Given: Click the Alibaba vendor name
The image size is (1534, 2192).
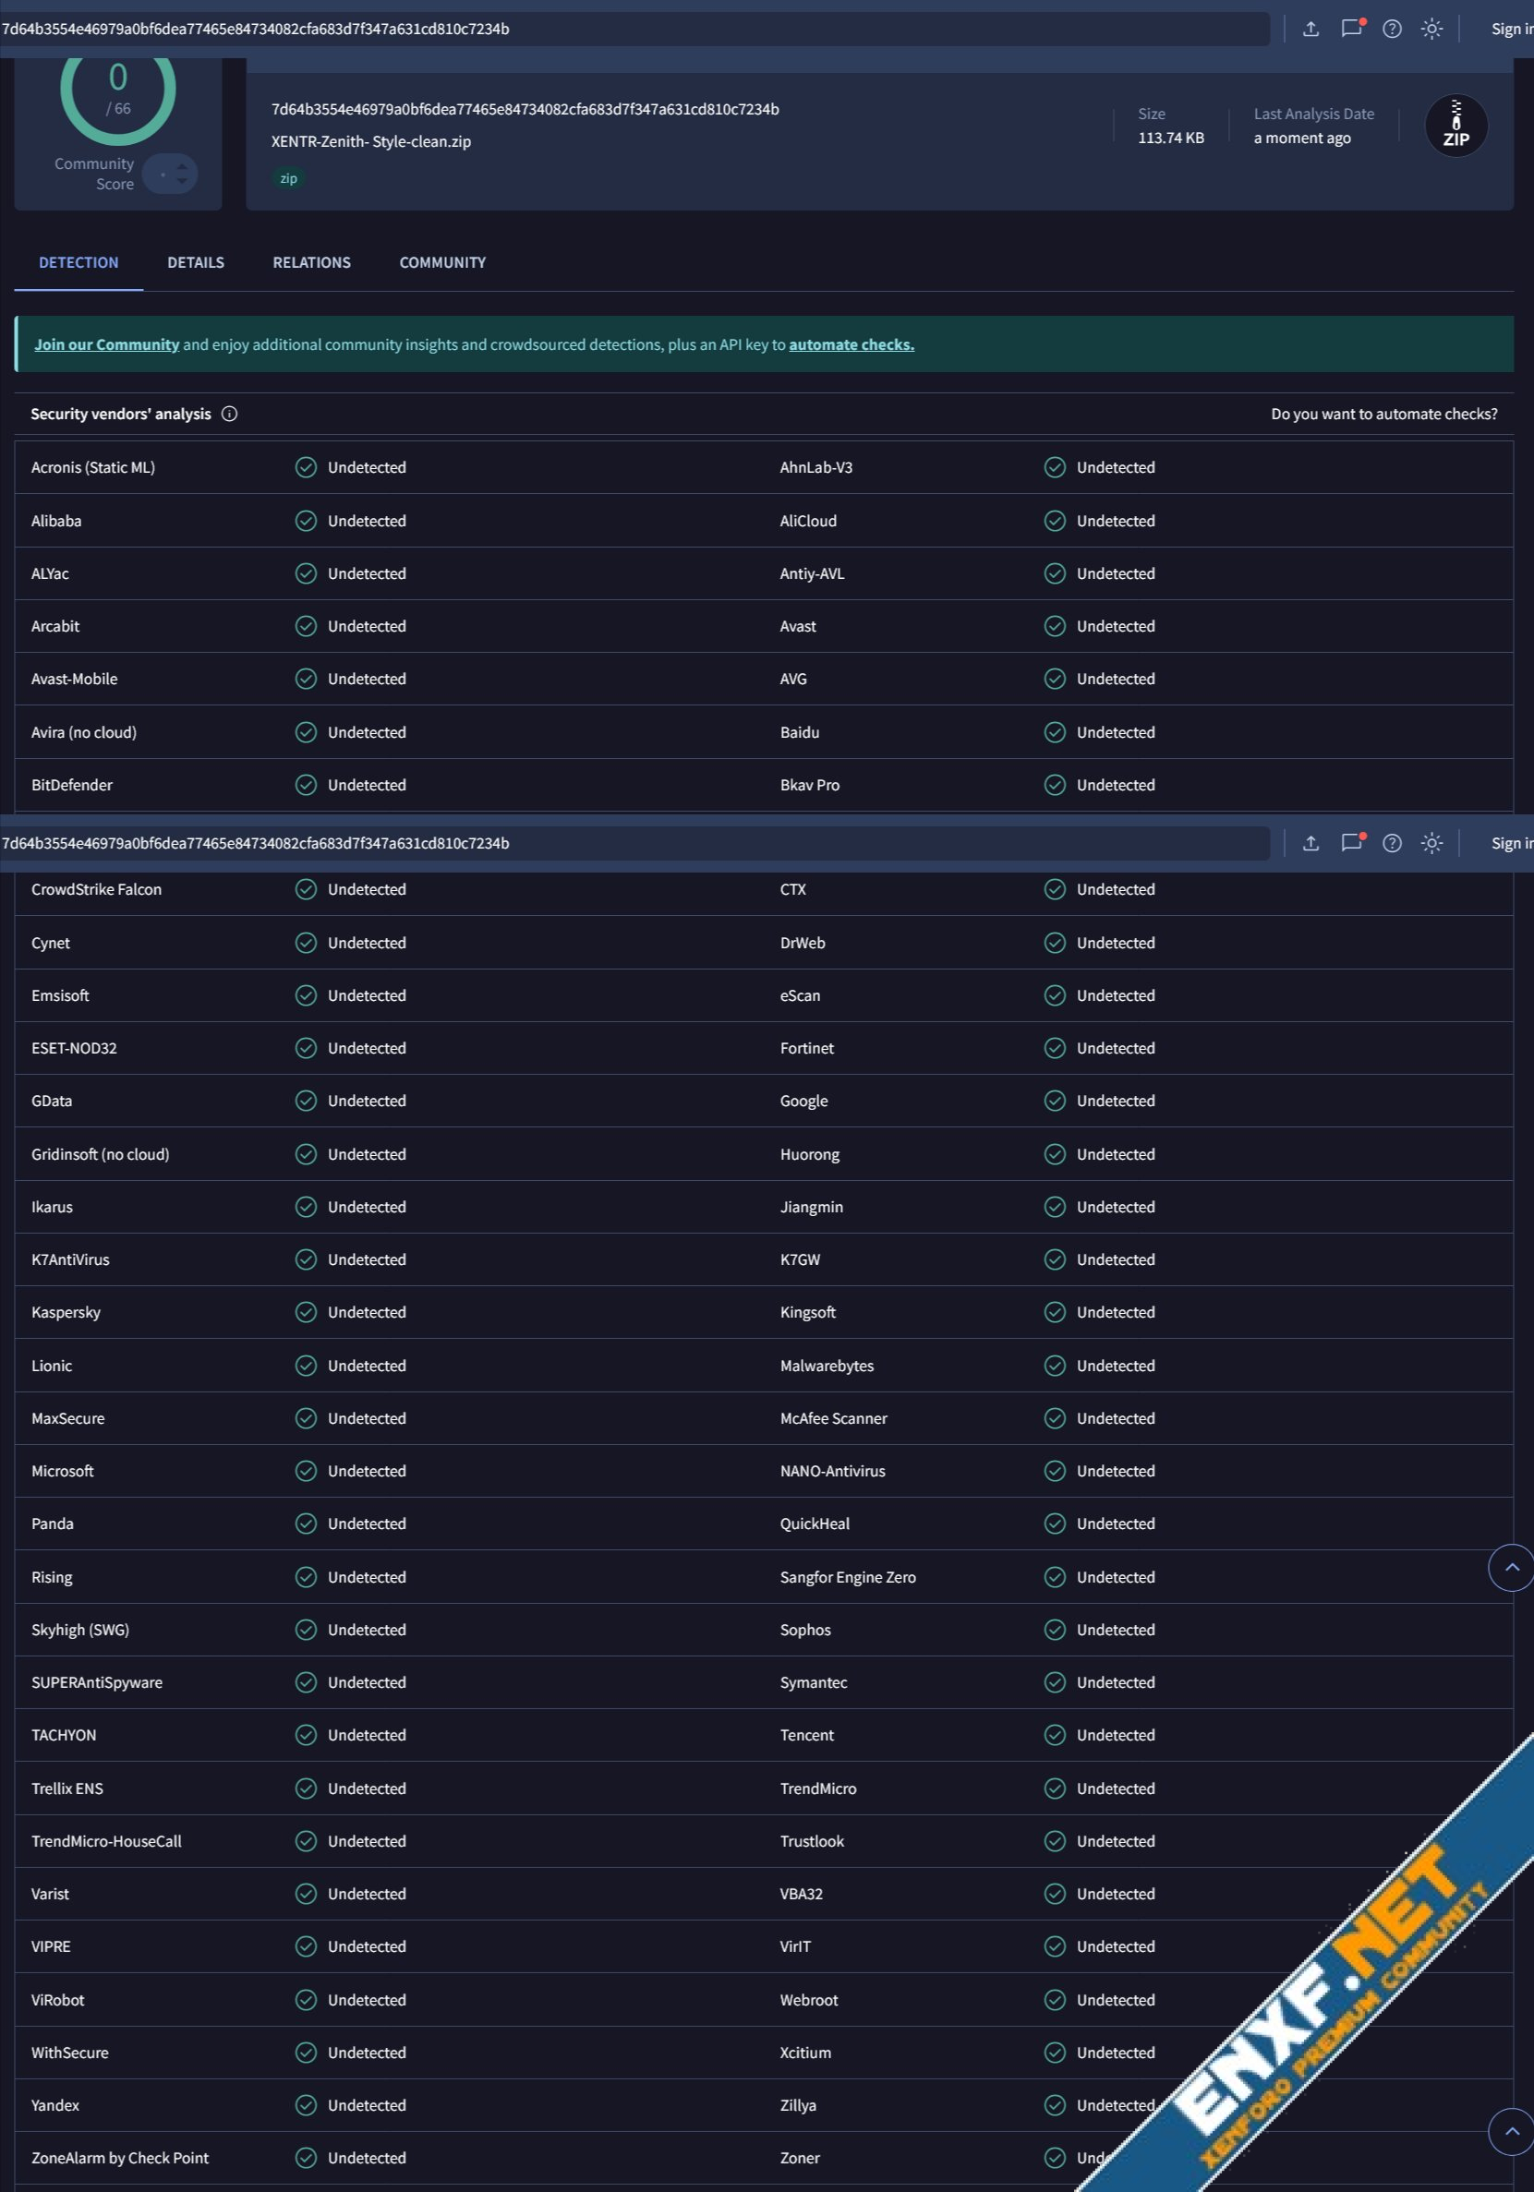Looking at the screenshot, I should click(56, 521).
